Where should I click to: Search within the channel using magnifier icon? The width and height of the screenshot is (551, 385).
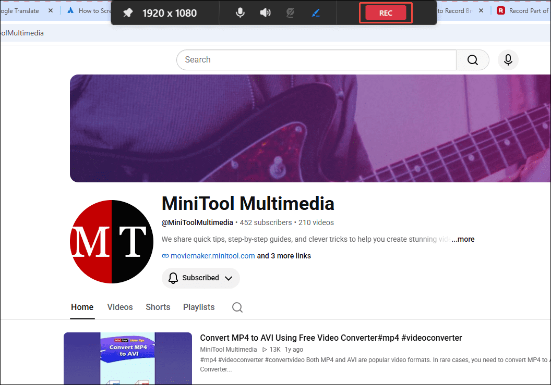coord(237,307)
